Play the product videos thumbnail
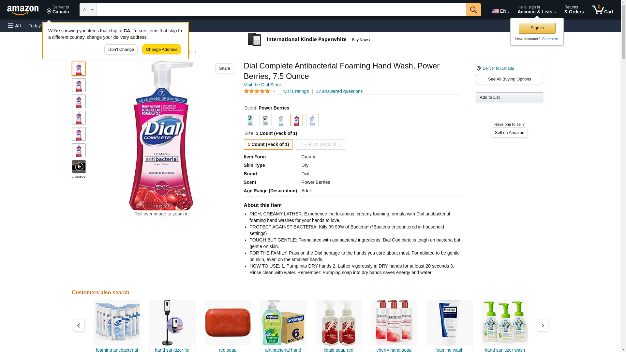The width and height of the screenshot is (626, 352). [x=79, y=167]
